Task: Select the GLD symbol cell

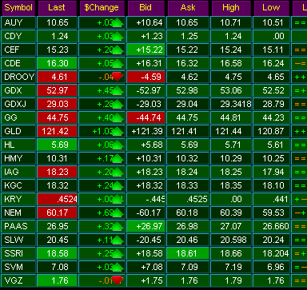Action: (x=18, y=131)
